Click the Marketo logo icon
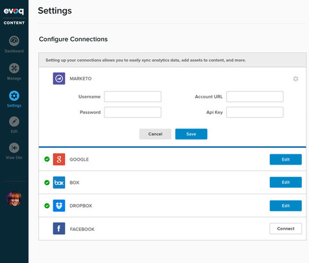Viewport: 309px width, 263px height. point(59,78)
